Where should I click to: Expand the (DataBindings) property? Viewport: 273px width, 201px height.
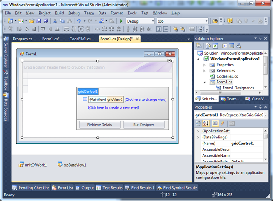tap(198, 138)
